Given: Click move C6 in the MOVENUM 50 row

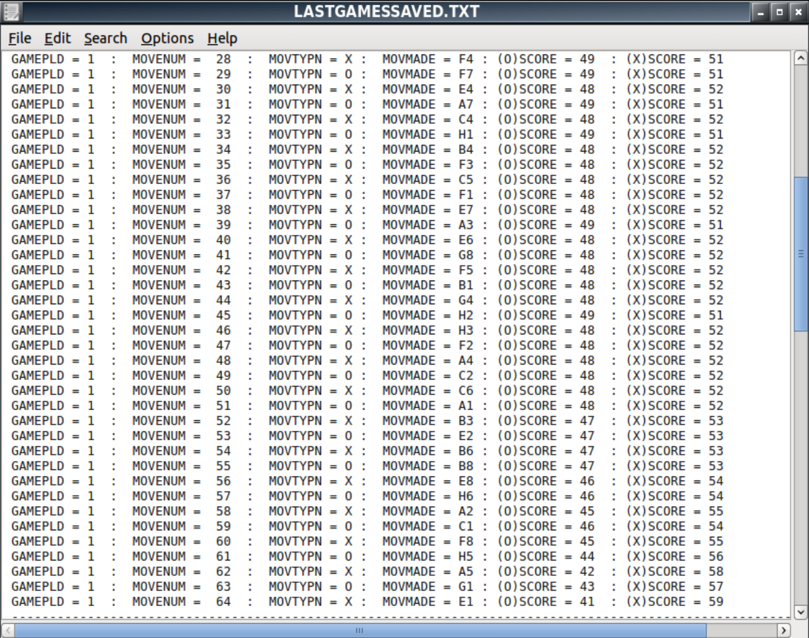Looking at the screenshot, I should (466, 391).
